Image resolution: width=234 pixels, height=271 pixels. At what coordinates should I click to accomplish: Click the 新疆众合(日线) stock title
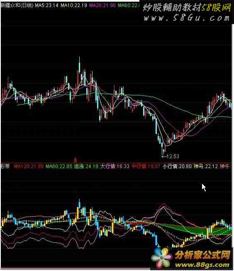pos(17,5)
